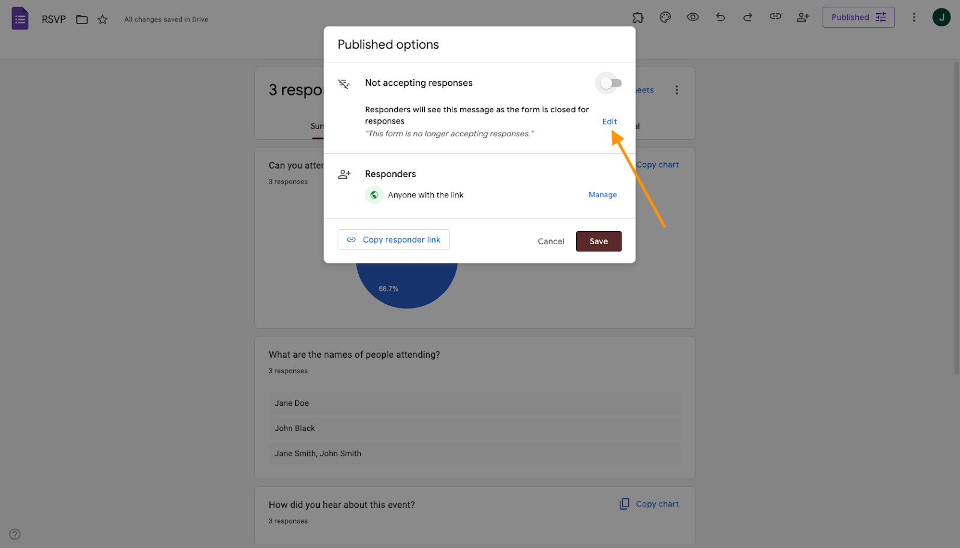
Task: Edit the closed-form message
Action: pos(609,121)
